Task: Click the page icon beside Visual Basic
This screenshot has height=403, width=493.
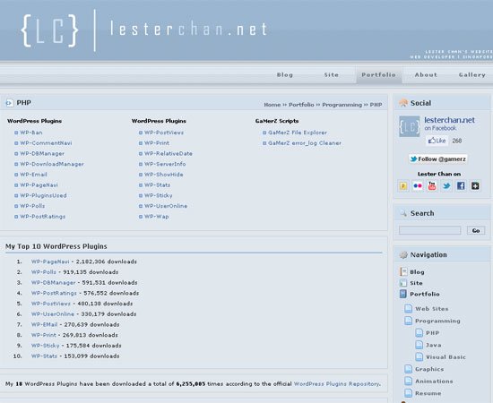Action: click(x=419, y=356)
